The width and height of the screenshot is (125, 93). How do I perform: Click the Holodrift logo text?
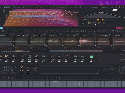[5, 7]
